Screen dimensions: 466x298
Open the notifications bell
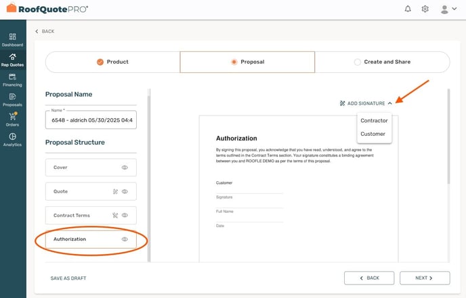click(x=408, y=9)
